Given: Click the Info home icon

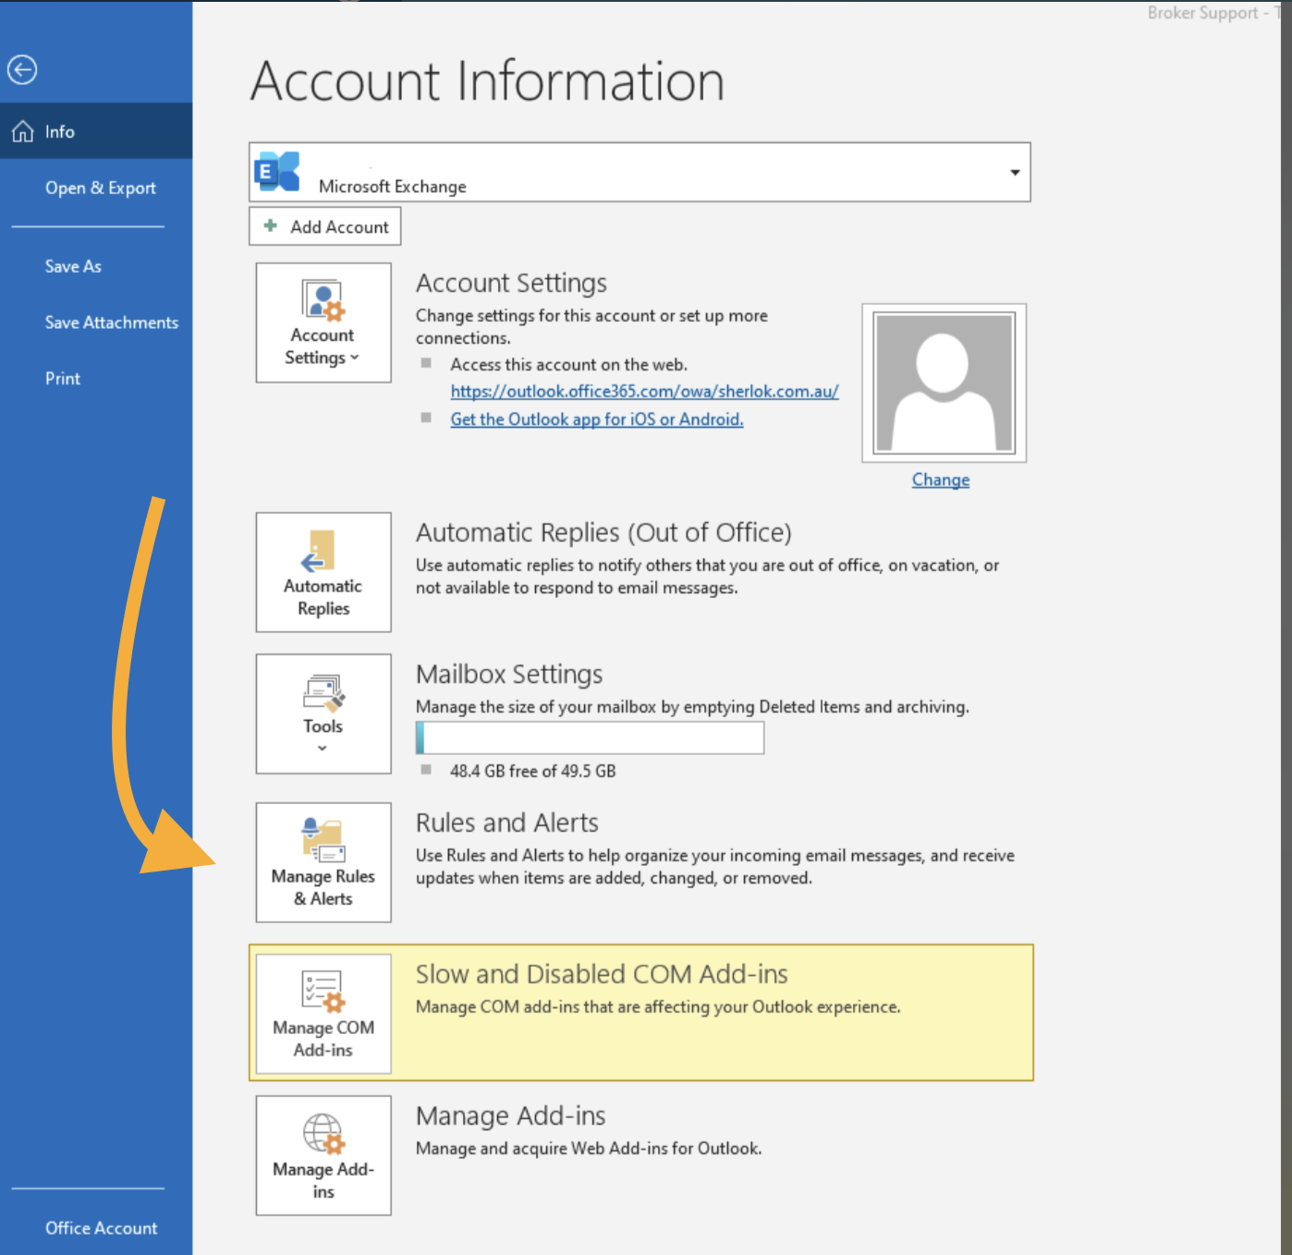Looking at the screenshot, I should click(x=22, y=130).
